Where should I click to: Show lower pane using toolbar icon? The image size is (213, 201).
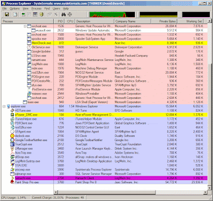[35, 14]
